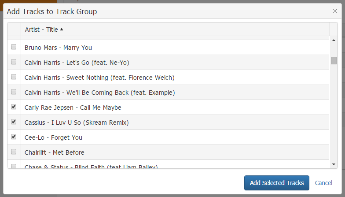The height and width of the screenshot is (197, 345).
Task: Untick the Cee-Lo - Forget You checkbox
Action: point(14,137)
